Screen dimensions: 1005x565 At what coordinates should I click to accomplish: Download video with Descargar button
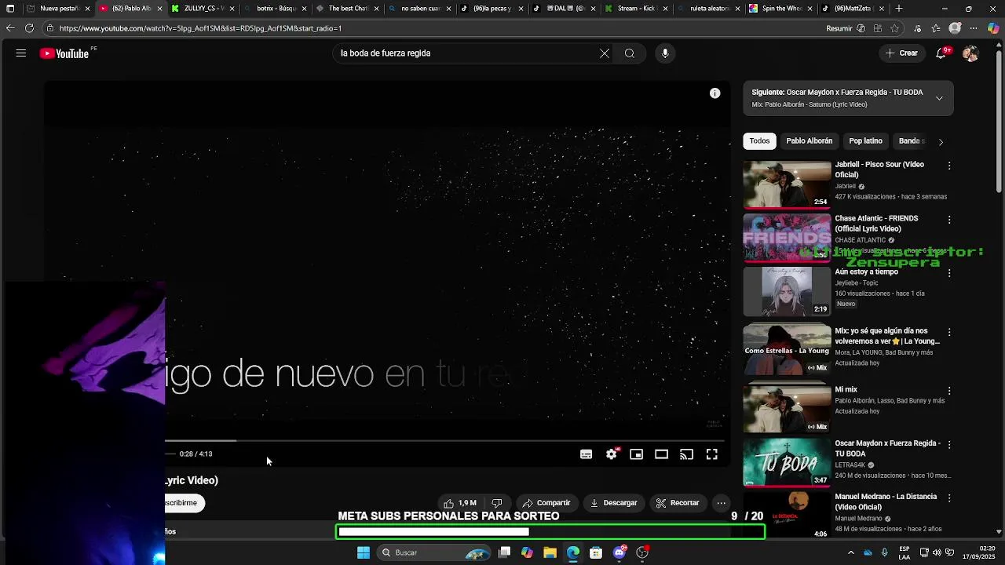tap(613, 503)
